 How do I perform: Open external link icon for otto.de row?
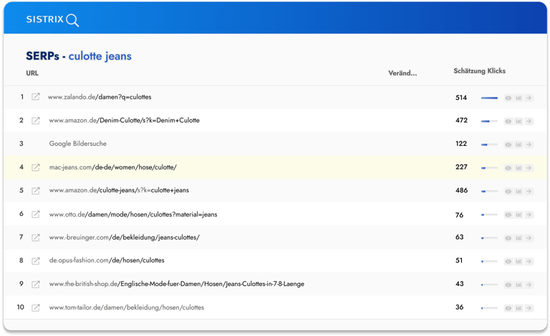[x=35, y=214]
